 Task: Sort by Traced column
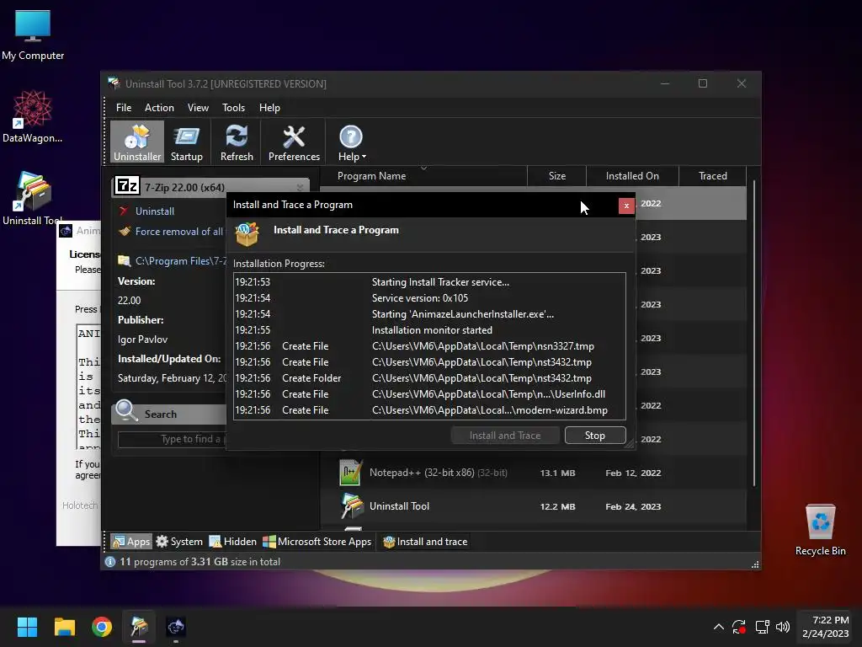(x=712, y=176)
